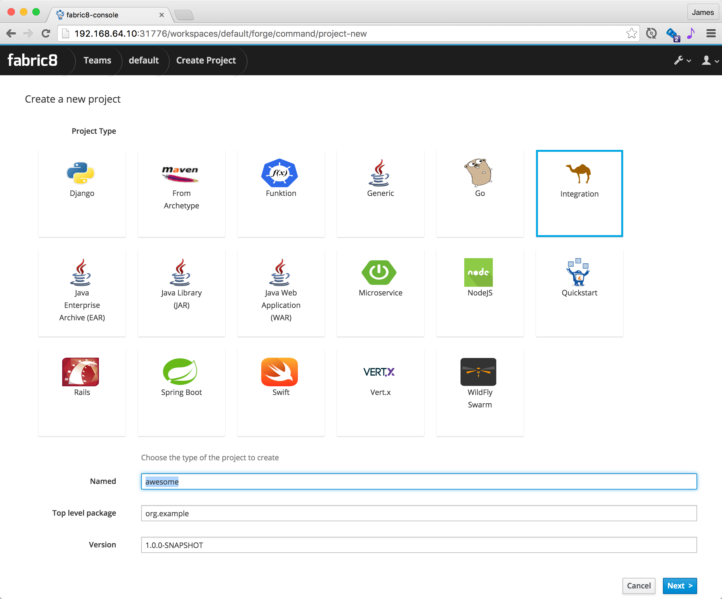
Task: Choose the WildFly Swarm icon
Action: coord(479,372)
